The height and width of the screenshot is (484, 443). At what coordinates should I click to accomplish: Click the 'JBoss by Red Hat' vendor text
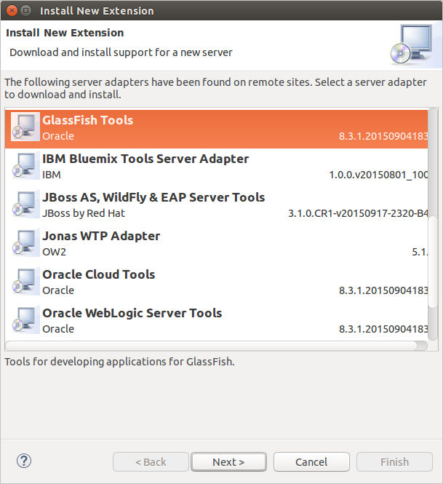coord(84,213)
